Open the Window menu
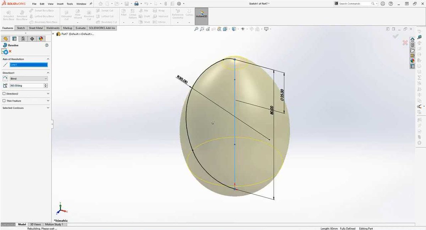 tap(81, 4)
